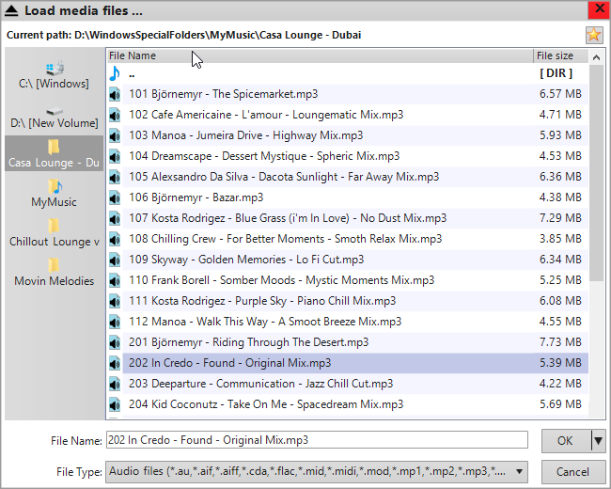Viewport: 611px width, 489px height.
Task: Sort by File Name column header
Action: [320, 56]
